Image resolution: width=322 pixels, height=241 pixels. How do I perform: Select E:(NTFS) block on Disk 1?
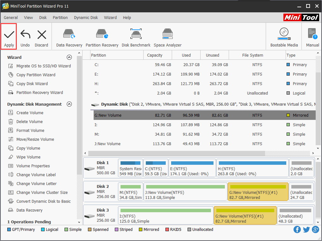click(x=192, y=168)
